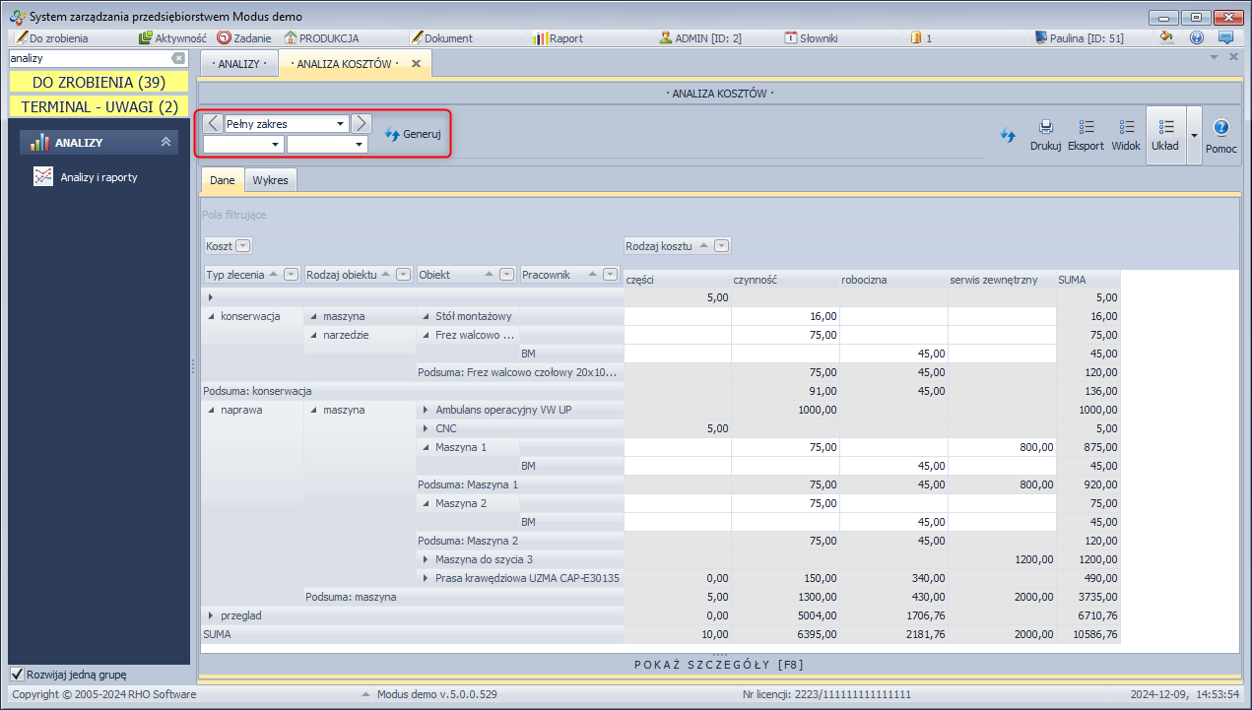1252x710 pixels.
Task: Open the Pełny zakres range dropdown
Action: coord(341,124)
